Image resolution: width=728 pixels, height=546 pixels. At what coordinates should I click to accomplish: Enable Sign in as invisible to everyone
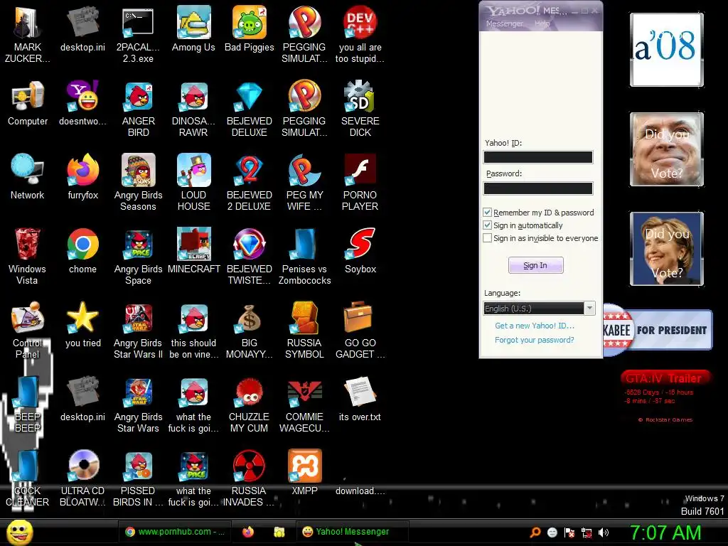[x=487, y=238]
